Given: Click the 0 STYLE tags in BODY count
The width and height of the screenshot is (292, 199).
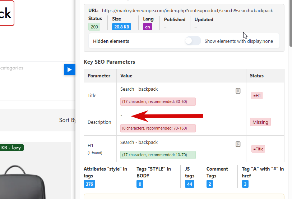Looking at the screenshot, I should 140,184.
